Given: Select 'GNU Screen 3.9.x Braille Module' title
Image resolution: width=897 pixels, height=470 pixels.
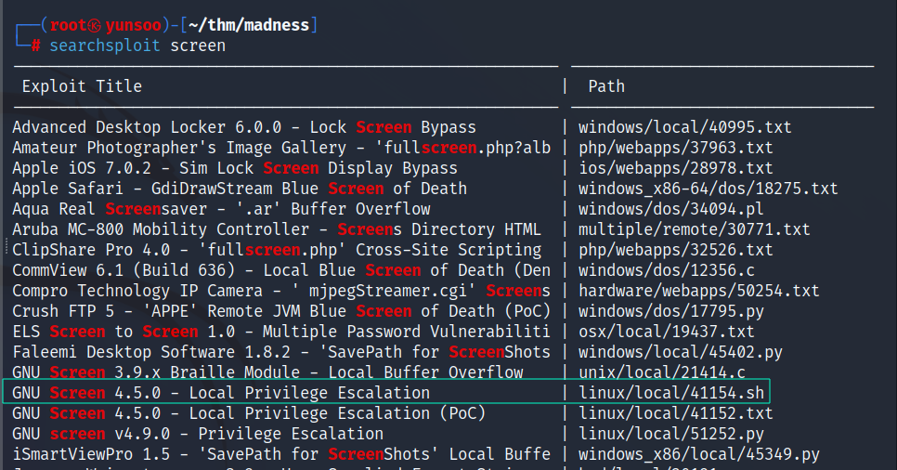Looking at the screenshot, I should click(267, 372).
